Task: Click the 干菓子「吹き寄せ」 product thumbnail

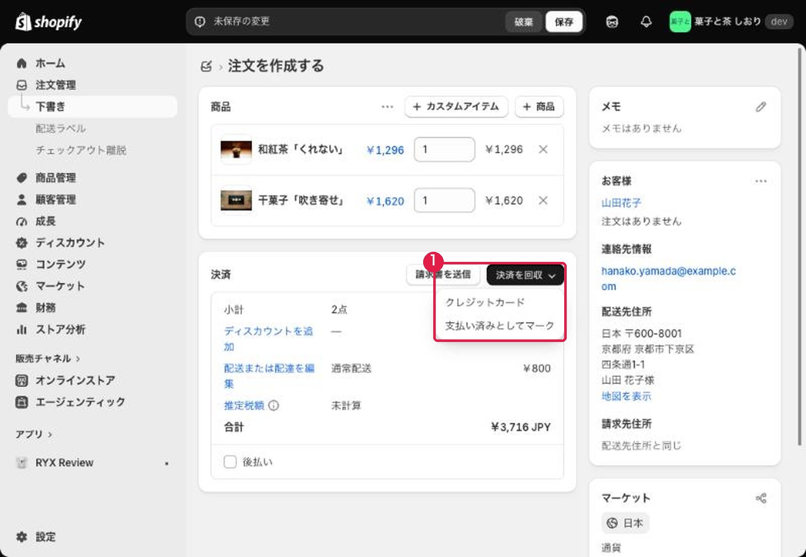Action: [x=236, y=200]
